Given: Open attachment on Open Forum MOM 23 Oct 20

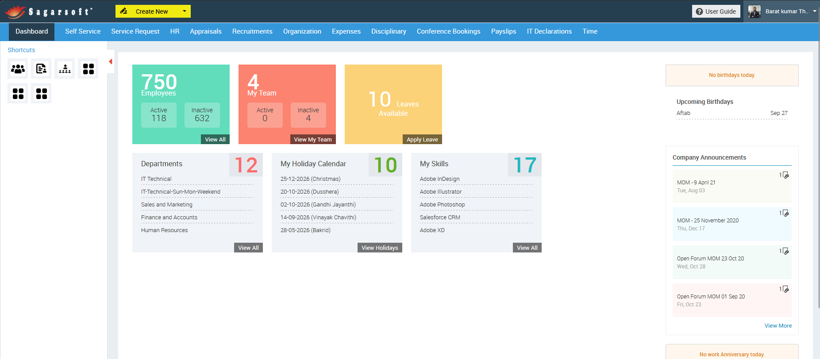Looking at the screenshot, I should [x=785, y=251].
